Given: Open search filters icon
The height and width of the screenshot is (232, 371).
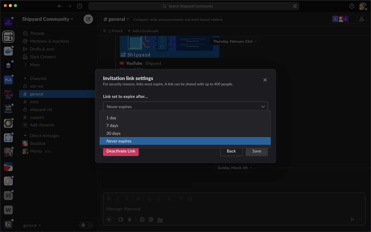Looking at the screenshot, I should pos(295,6).
